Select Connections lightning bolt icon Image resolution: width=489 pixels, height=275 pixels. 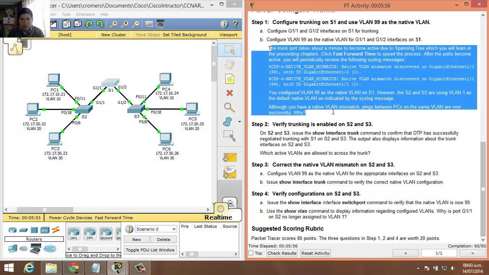[x=56, y=230]
